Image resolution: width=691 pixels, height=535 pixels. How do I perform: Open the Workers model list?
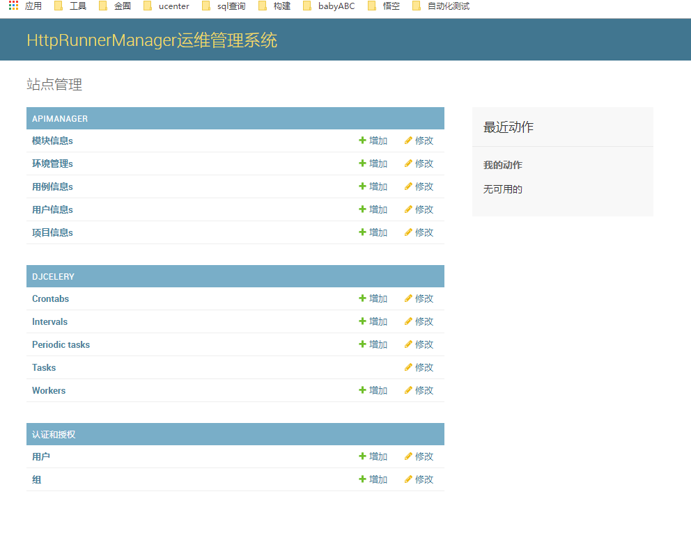49,390
